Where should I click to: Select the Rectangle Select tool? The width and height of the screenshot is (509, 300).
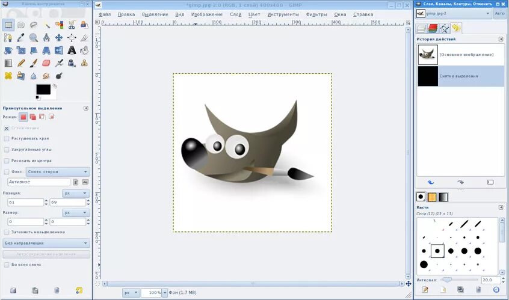pos(8,25)
